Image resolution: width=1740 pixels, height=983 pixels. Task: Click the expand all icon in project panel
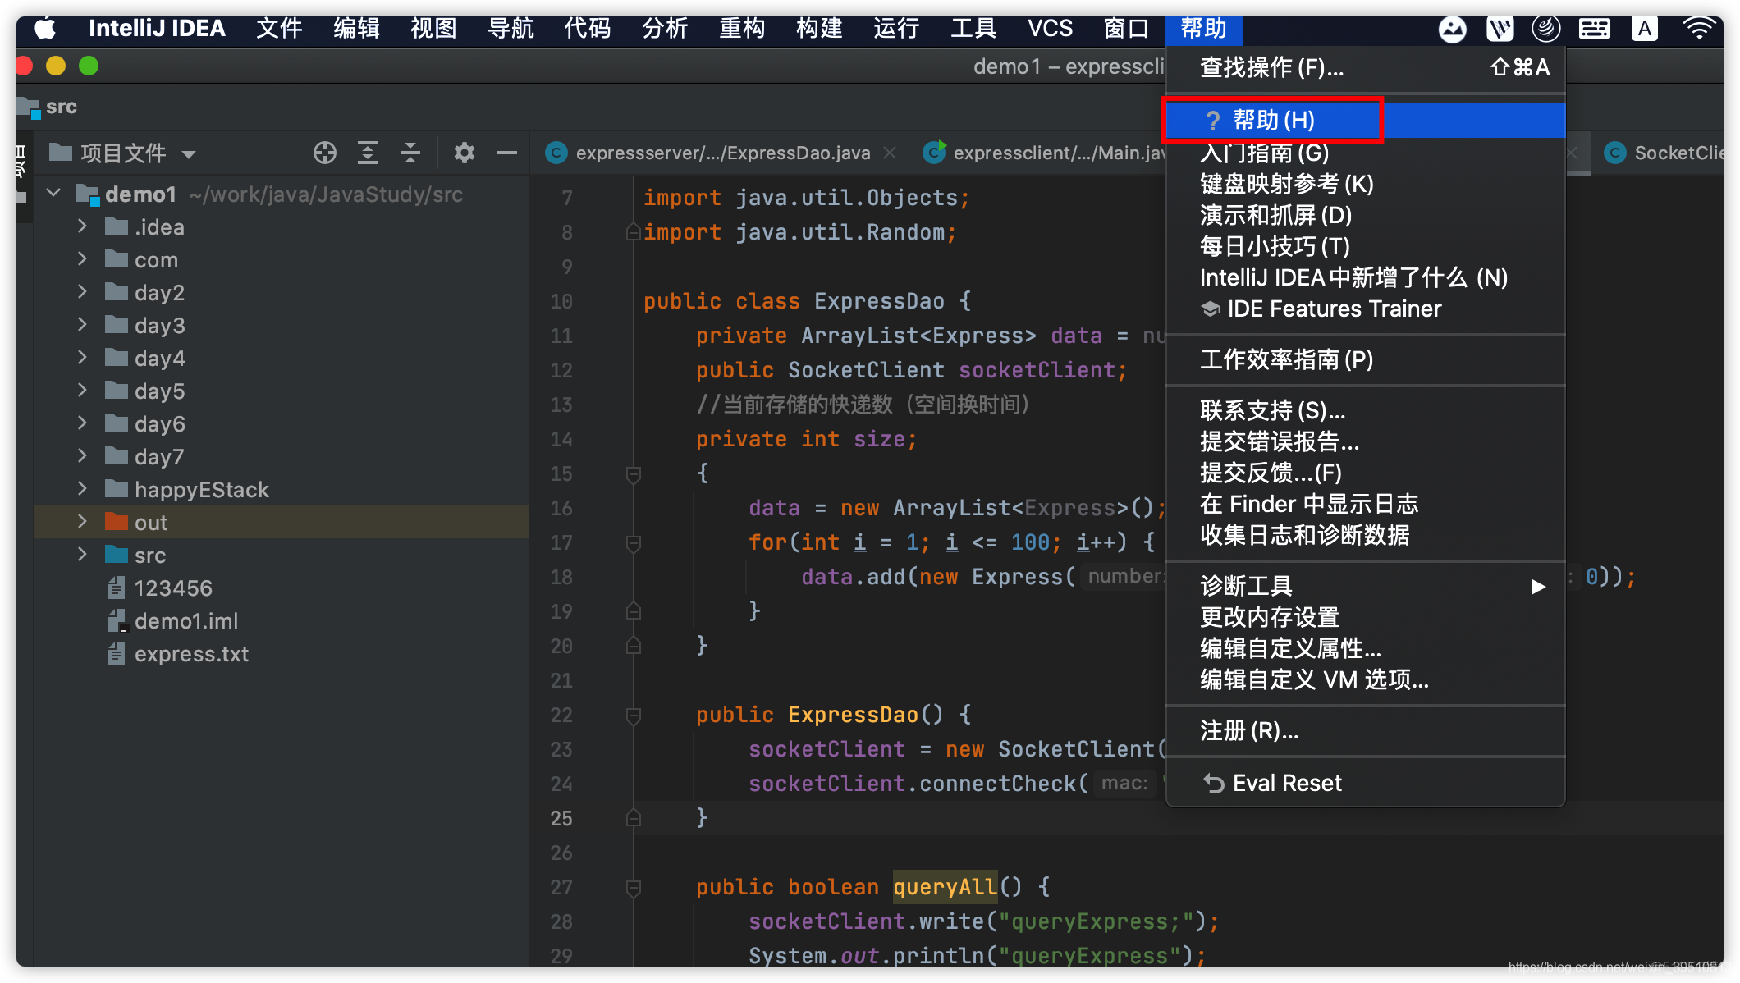tap(368, 153)
